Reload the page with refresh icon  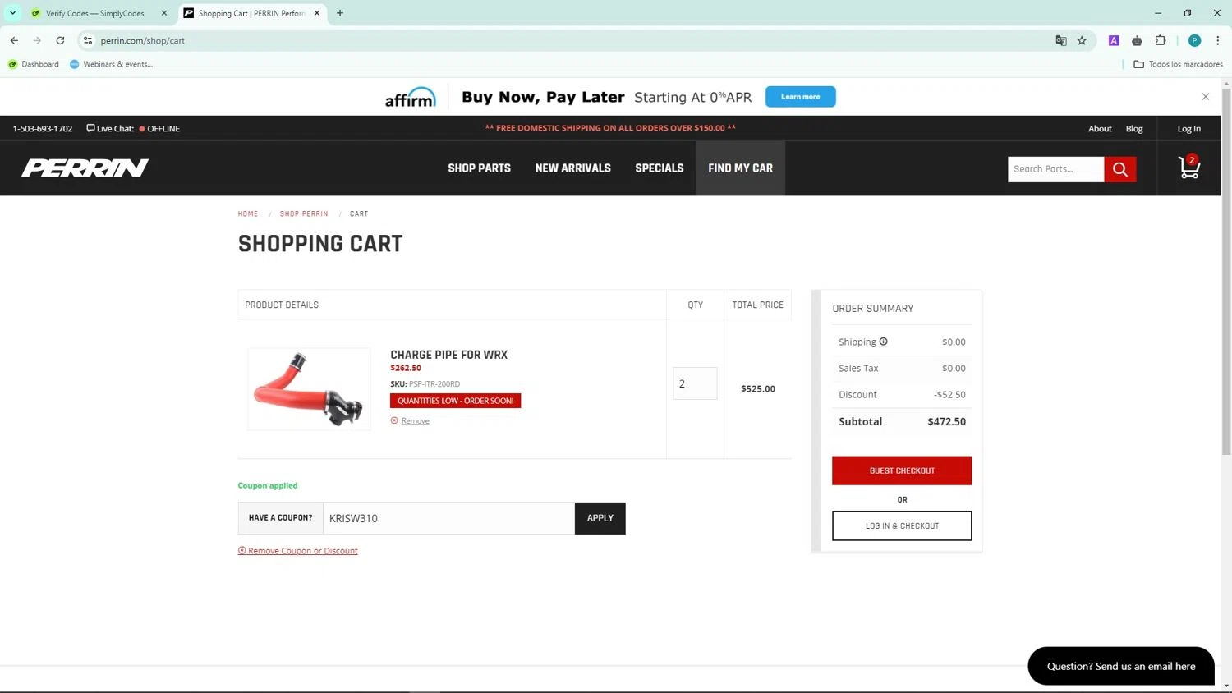click(x=60, y=40)
